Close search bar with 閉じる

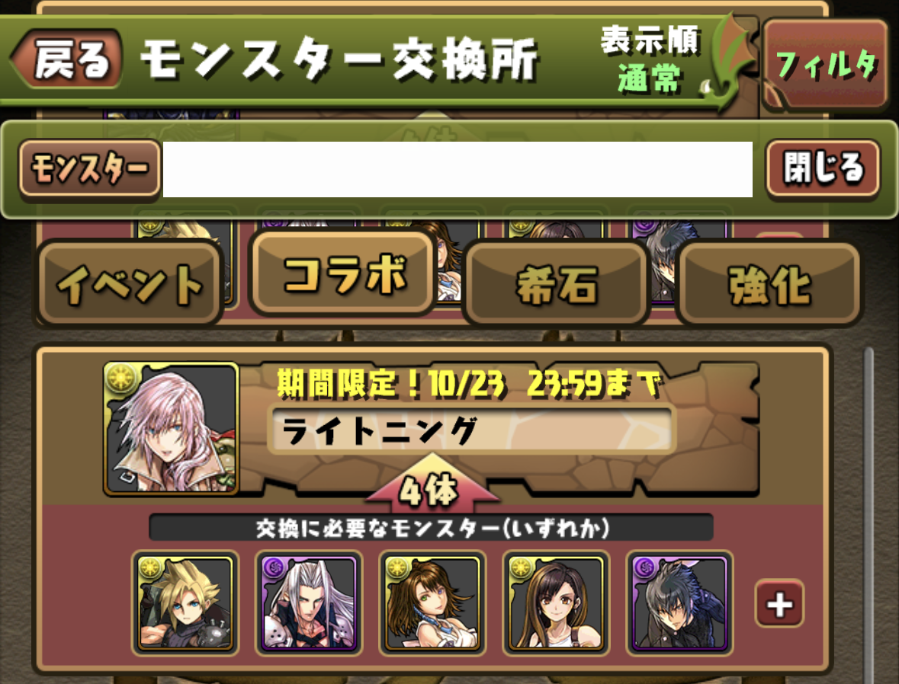823,168
